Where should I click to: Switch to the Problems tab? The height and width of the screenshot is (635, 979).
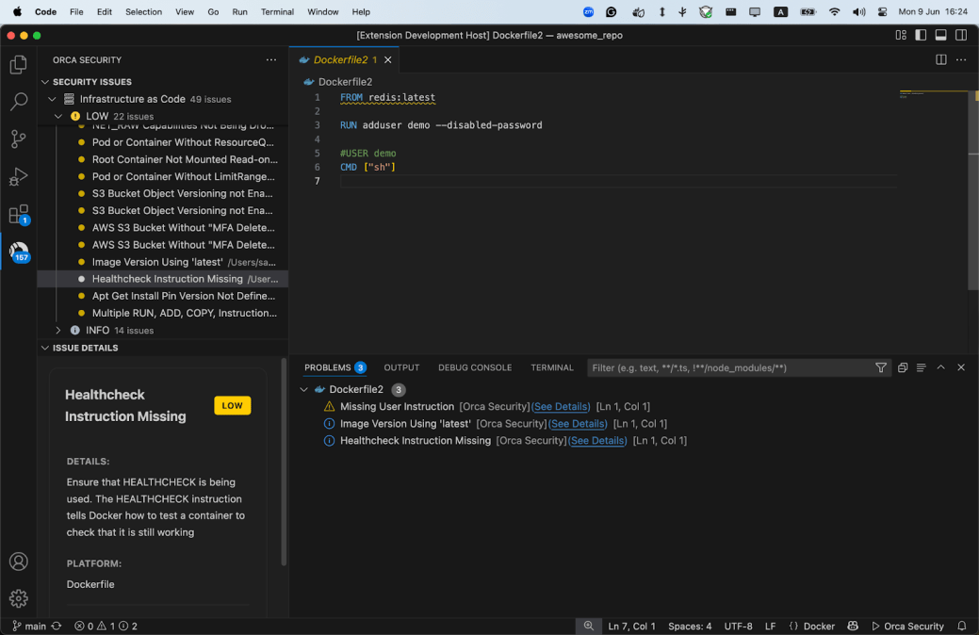point(334,367)
